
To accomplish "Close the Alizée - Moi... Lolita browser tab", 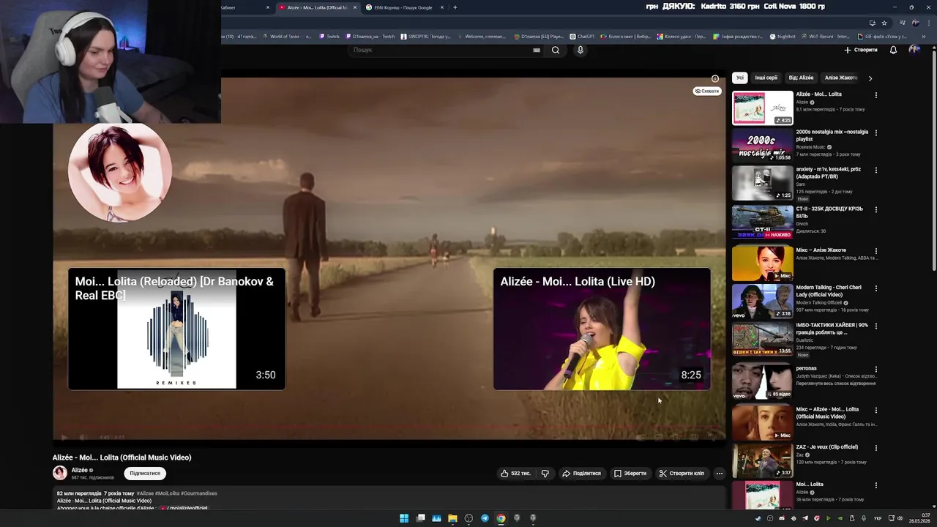I will (x=355, y=7).
